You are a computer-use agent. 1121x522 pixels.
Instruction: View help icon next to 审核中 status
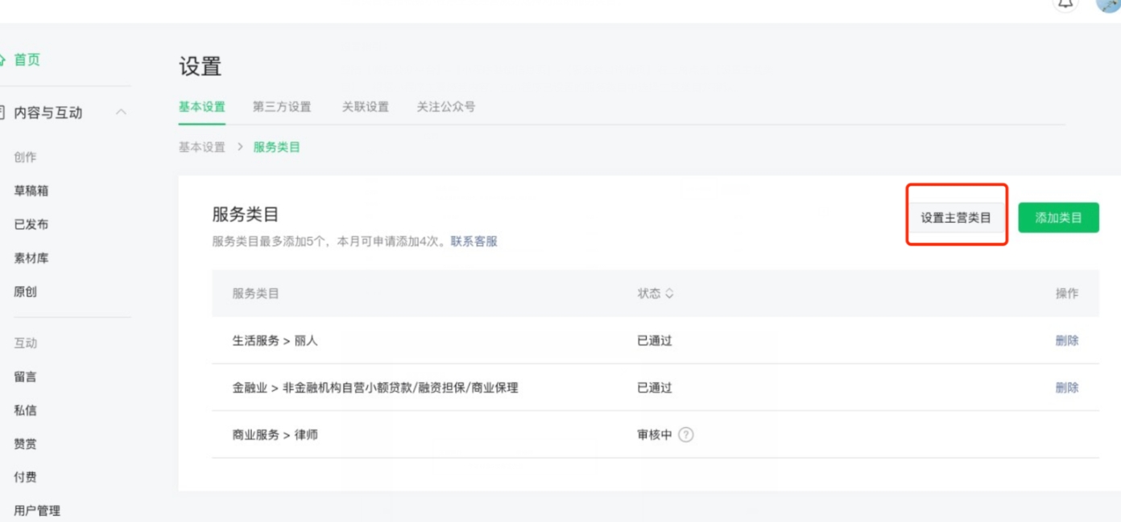click(686, 434)
